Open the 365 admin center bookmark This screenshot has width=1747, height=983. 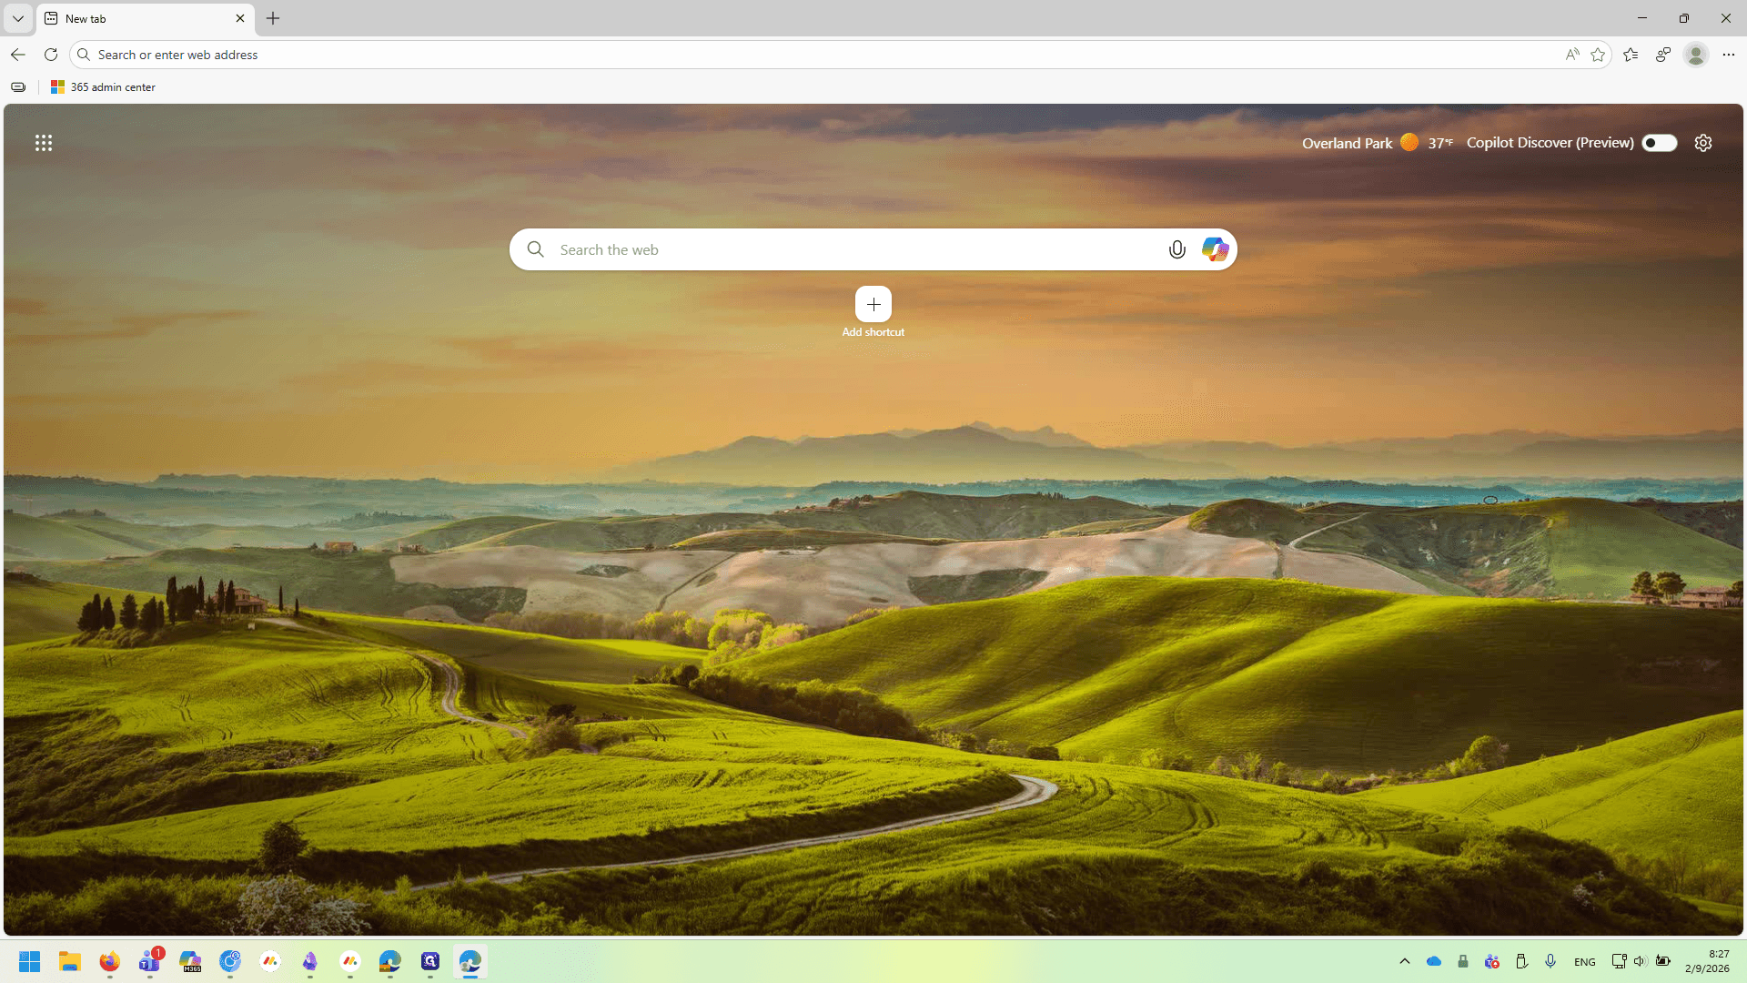(x=103, y=87)
